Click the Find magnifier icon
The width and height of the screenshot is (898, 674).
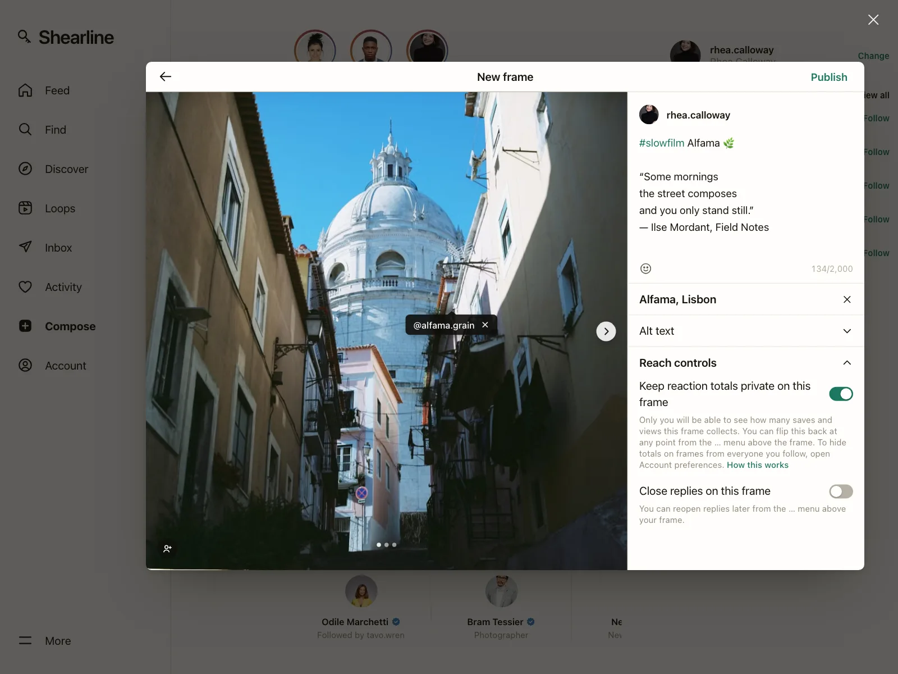point(25,129)
